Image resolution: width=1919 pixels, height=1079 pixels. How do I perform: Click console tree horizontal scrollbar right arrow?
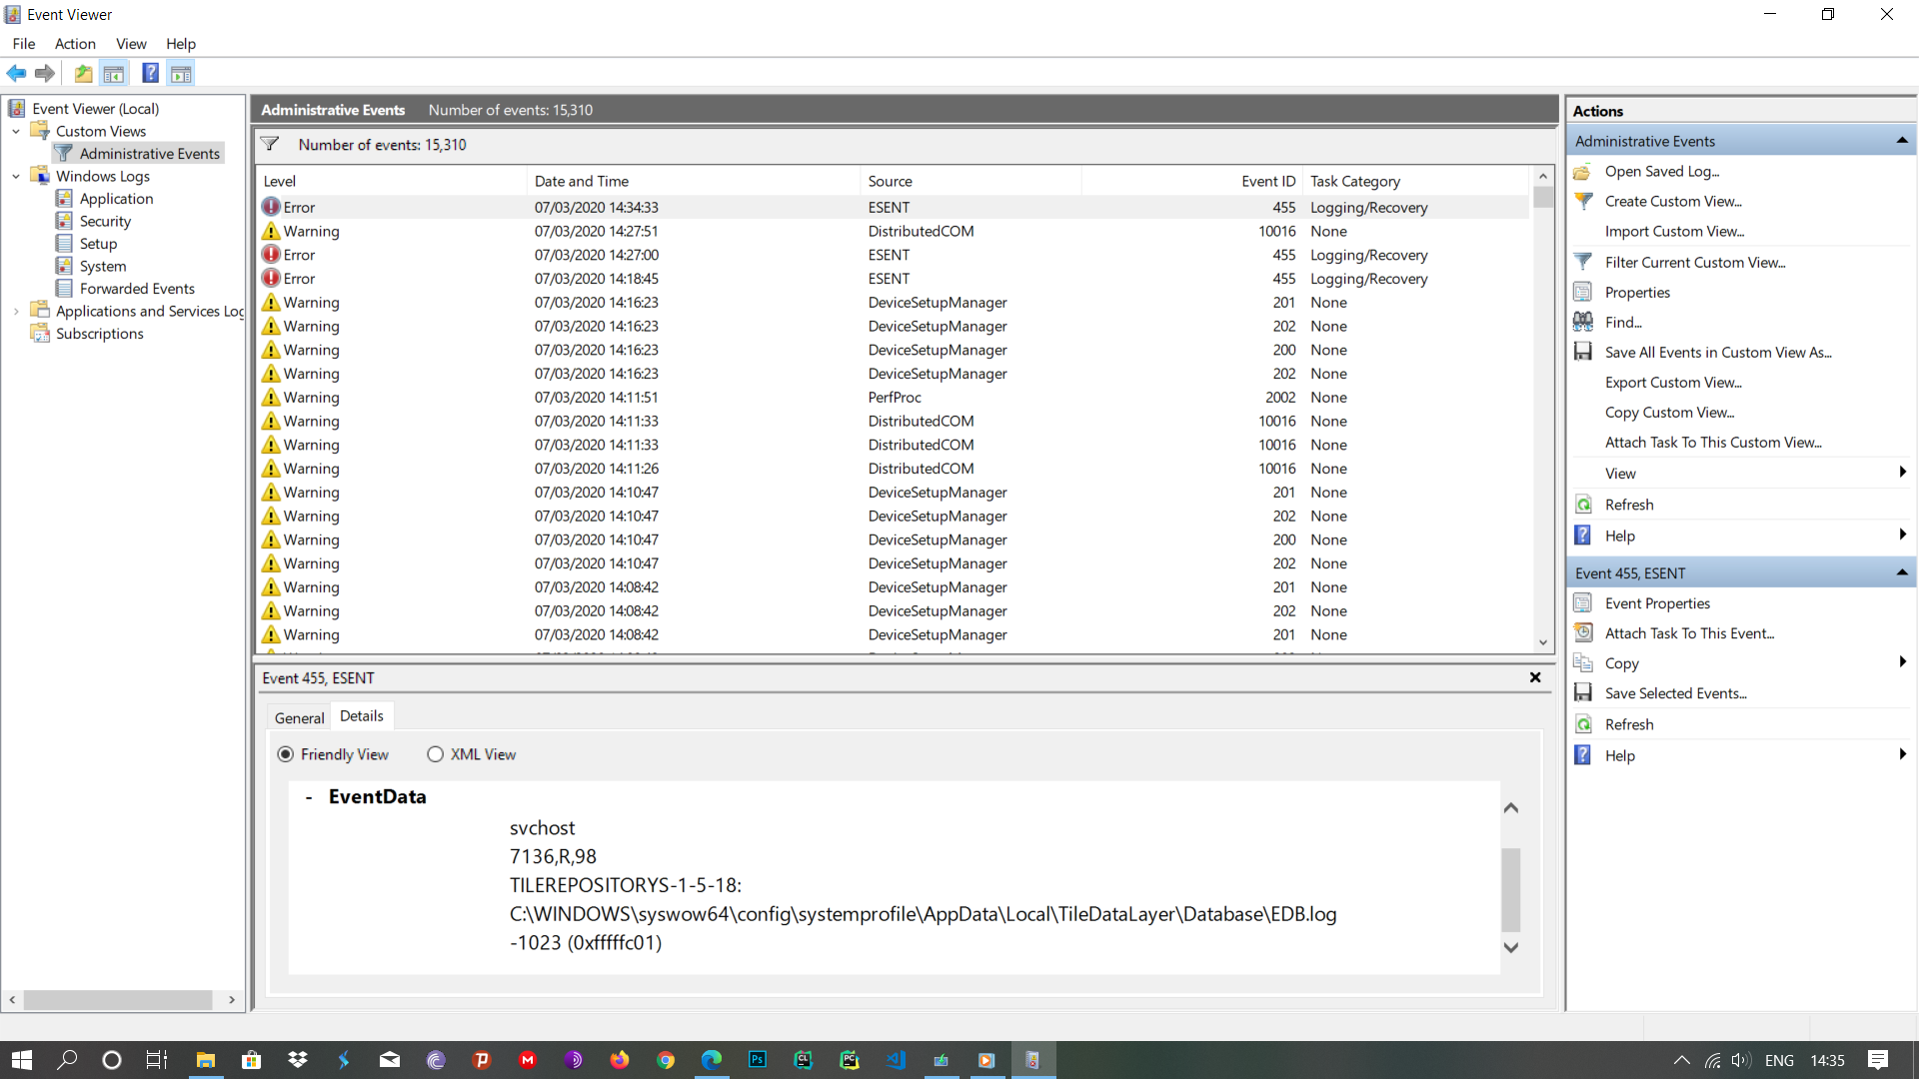[232, 999]
